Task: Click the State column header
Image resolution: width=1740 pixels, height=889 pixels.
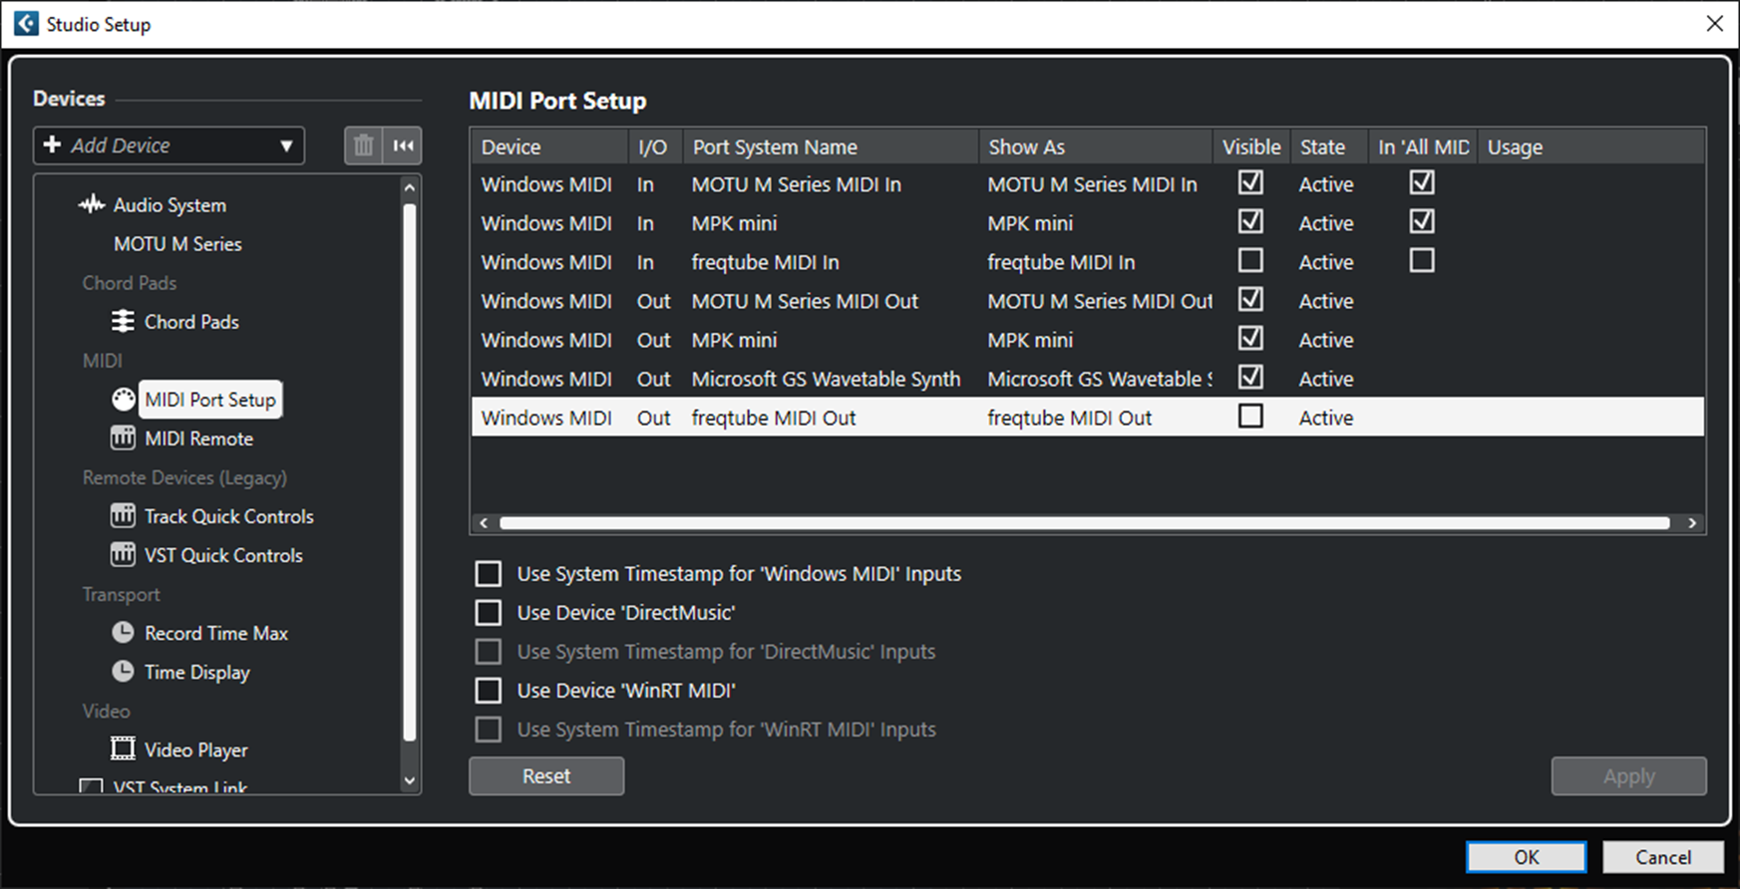Action: tap(1329, 147)
